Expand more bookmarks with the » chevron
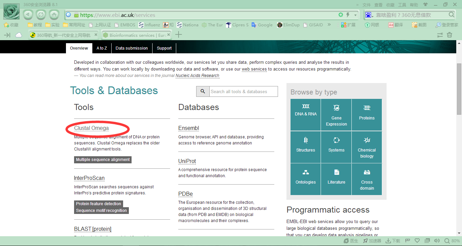The image size is (462, 246). (x=329, y=25)
